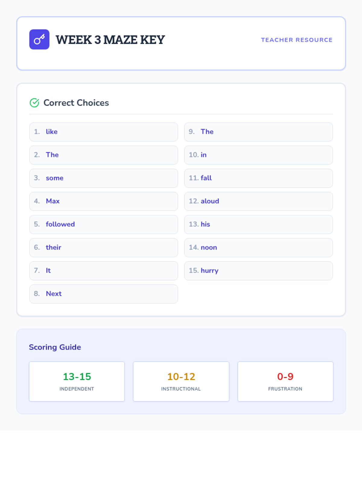Choose answer 12 'aloud'
The height and width of the screenshot is (483, 362).
[x=259, y=201]
